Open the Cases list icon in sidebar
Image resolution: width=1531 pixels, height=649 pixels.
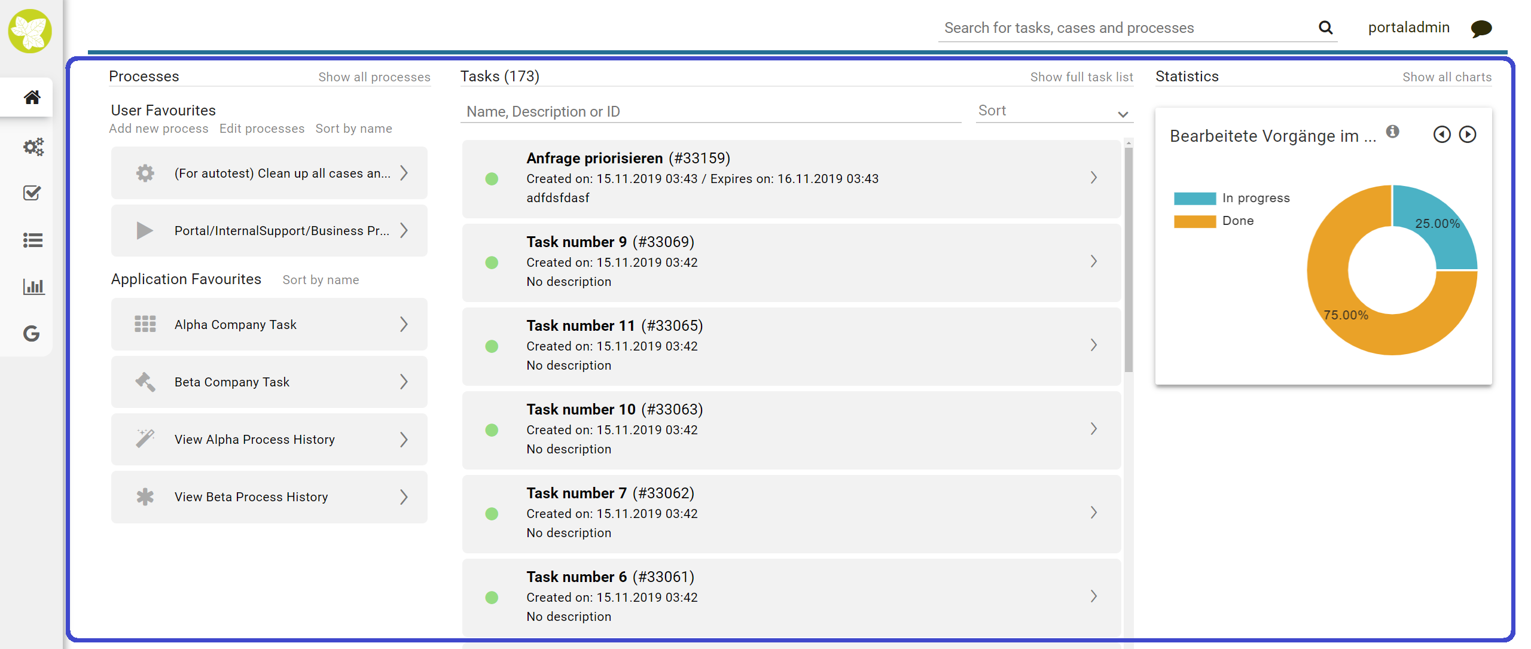(x=33, y=240)
